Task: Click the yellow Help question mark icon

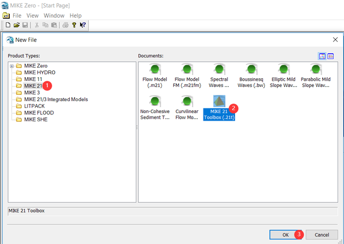Action: 74,25
